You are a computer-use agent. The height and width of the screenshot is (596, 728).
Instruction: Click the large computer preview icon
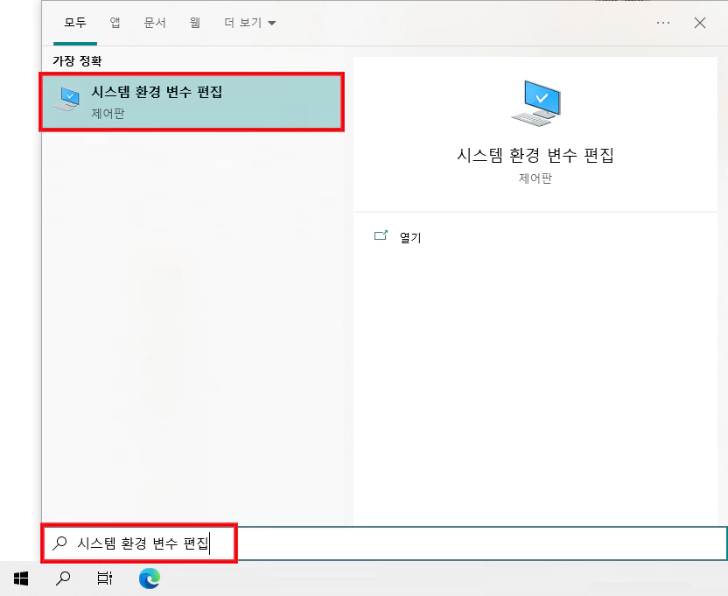point(535,102)
